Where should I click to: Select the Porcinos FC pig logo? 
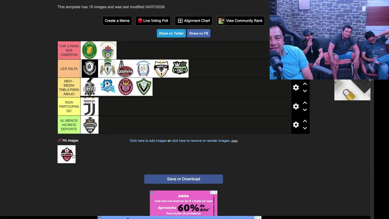pos(126,87)
